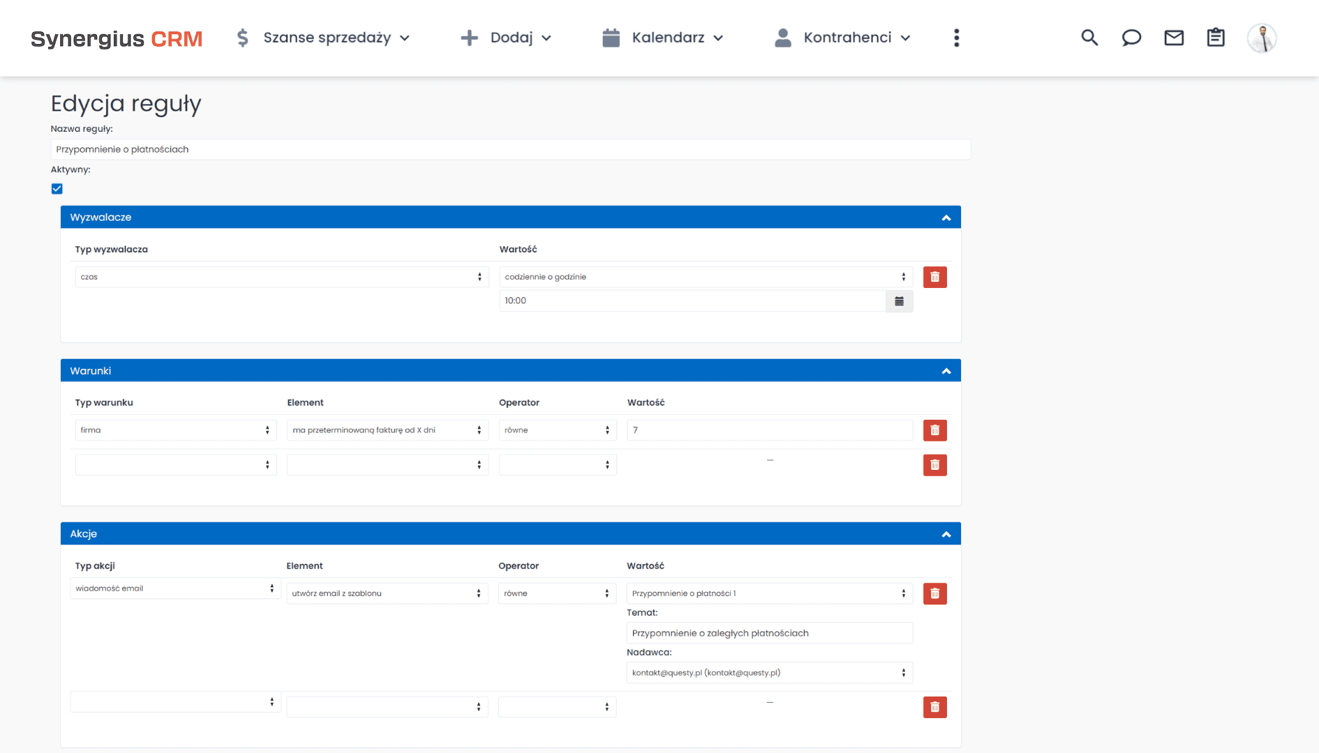Open the chat messages icon
The width and height of the screenshot is (1319, 753).
coord(1131,38)
